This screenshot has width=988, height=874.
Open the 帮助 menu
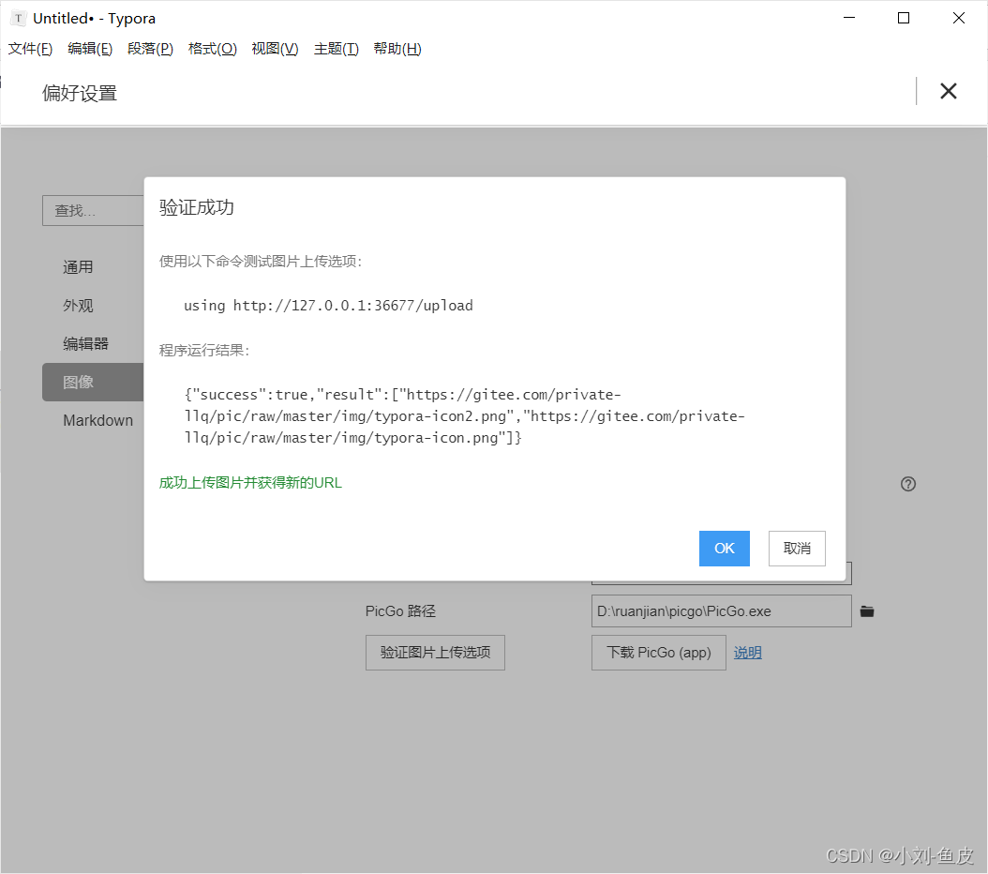pos(397,49)
